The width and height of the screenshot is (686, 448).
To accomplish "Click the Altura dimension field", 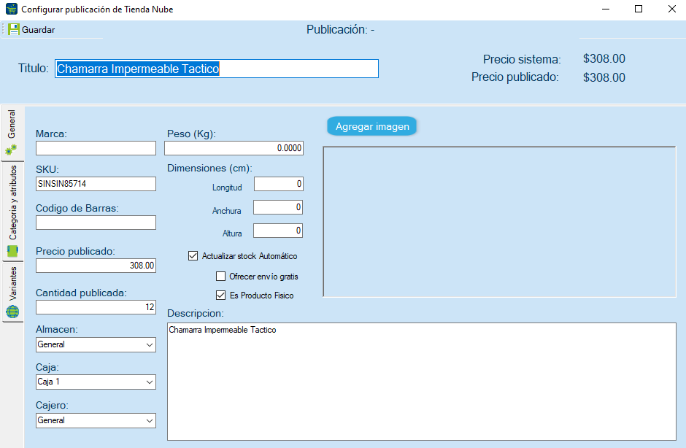I will pyautogui.click(x=278, y=231).
